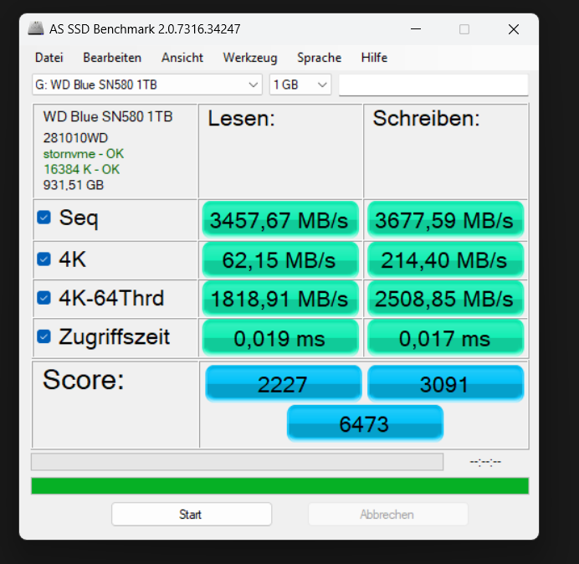Click the 16384 K - OK alignment status
Screen dimensions: 579x564
[81, 169]
